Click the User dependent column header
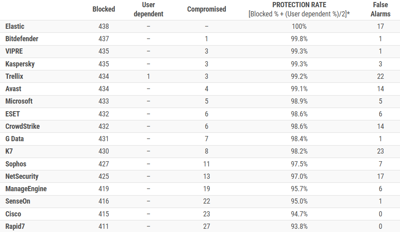The image size is (400, 232). click(x=148, y=9)
